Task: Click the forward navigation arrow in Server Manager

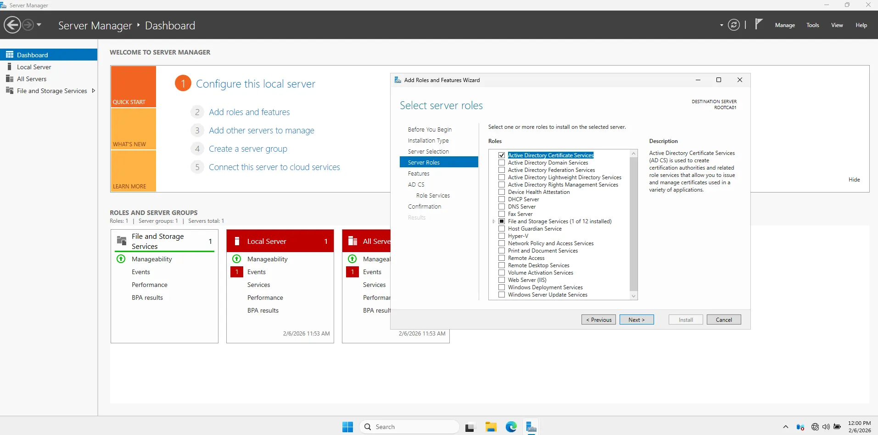Action: [28, 25]
